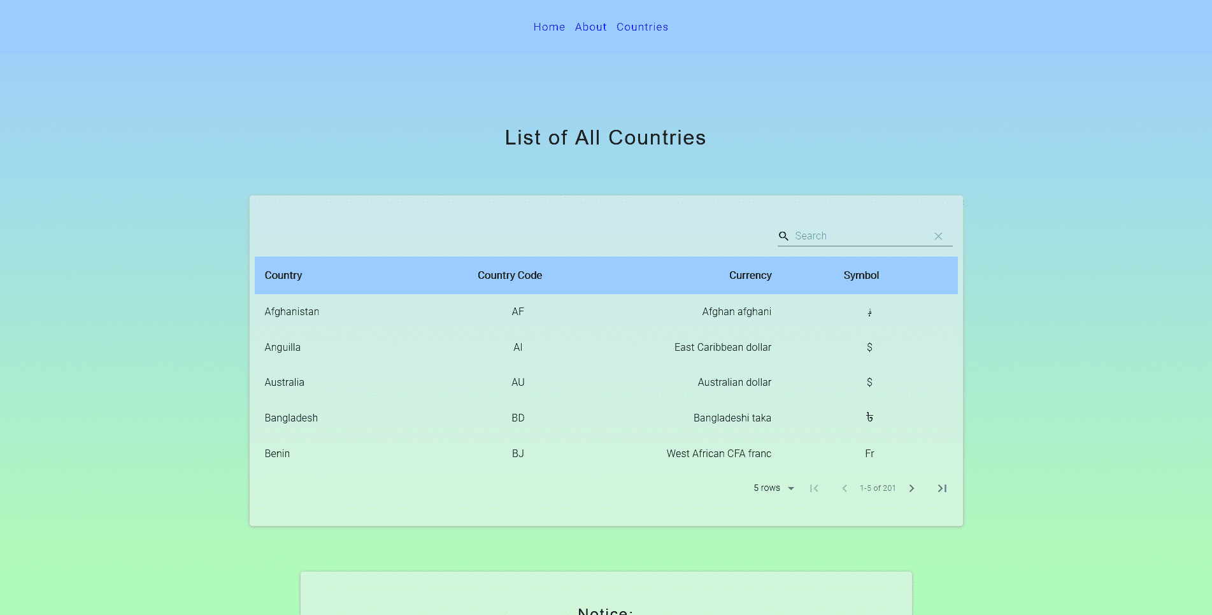This screenshot has width=1212, height=615.
Task: Go to the first page of countries
Action: [x=814, y=488]
